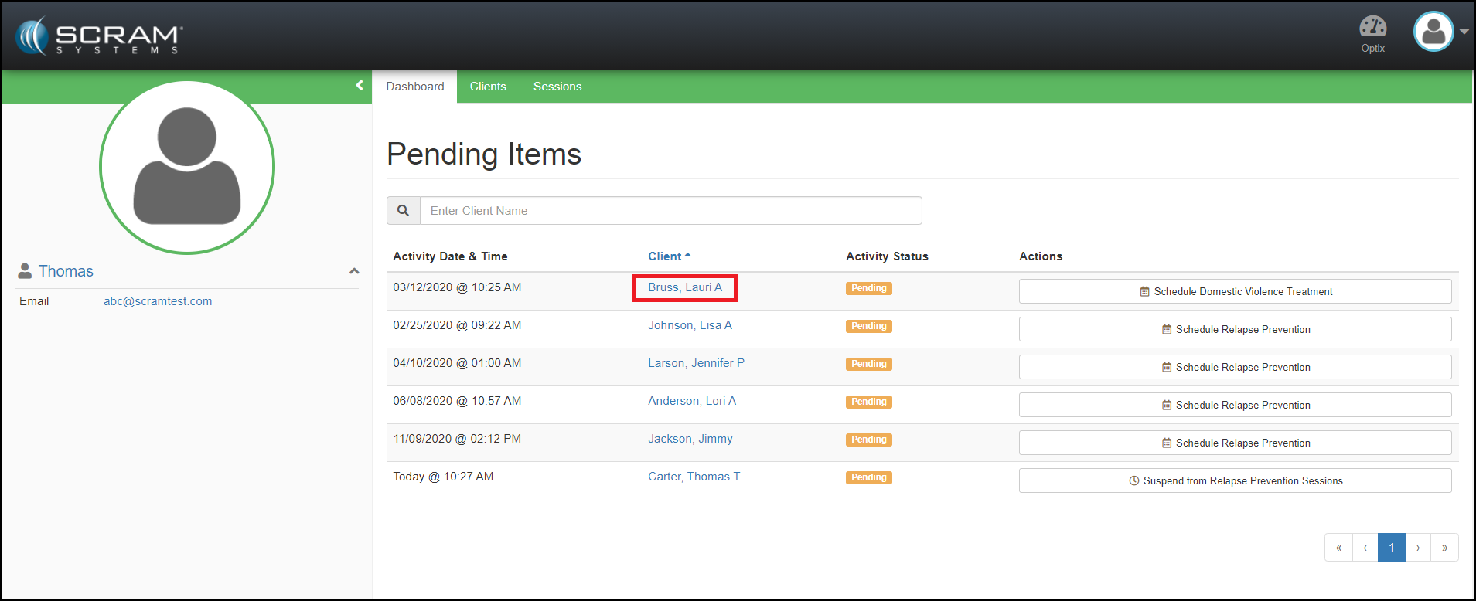Open the Optix gauge icon
This screenshot has height=601, width=1476.
[x=1372, y=29]
